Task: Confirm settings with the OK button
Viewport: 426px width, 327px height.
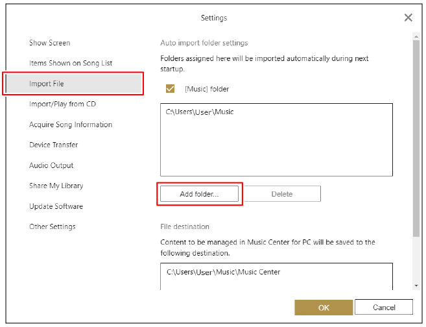Action: (324, 308)
